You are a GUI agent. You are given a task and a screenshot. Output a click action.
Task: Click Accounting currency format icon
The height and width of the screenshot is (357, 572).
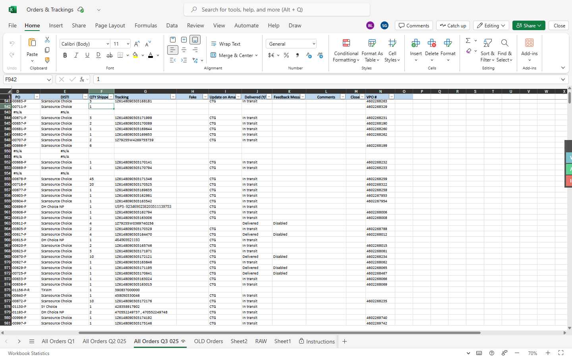pyautogui.click(x=271, y=55)
